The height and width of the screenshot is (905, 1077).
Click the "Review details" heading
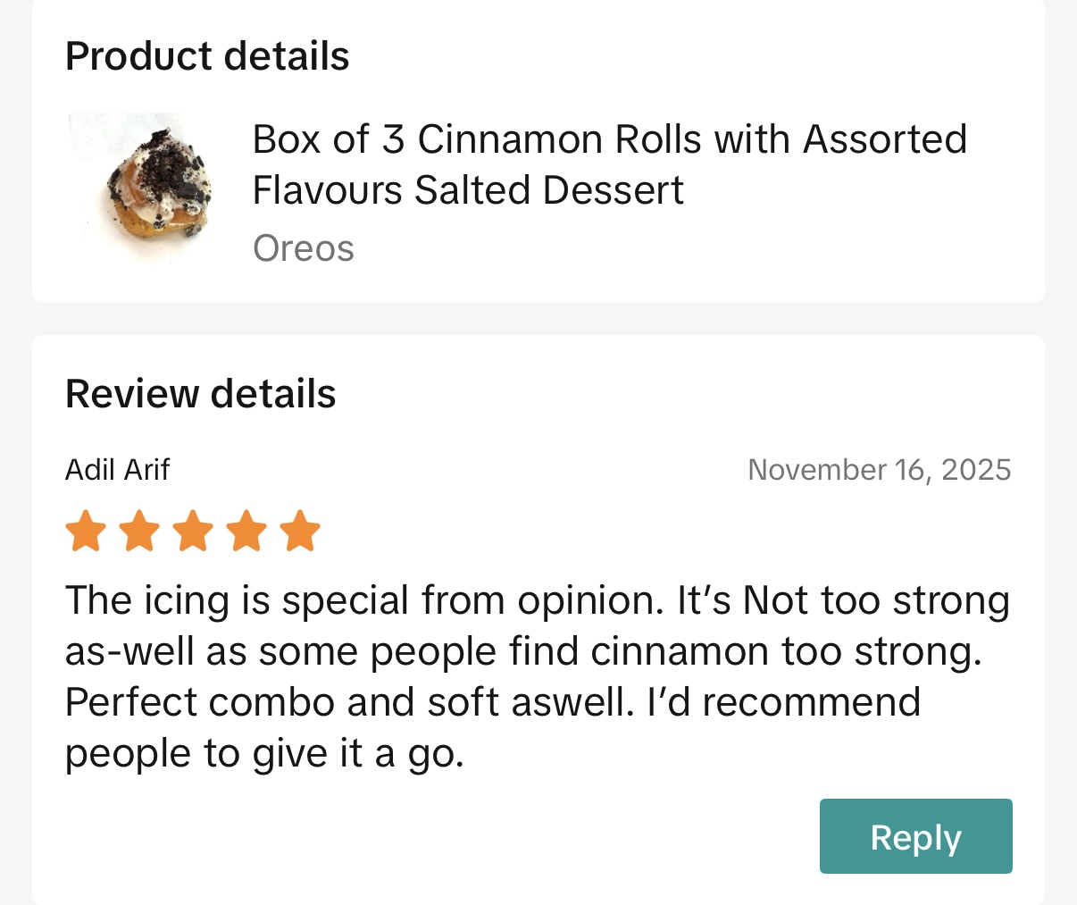pyautogui.click(x=201, y=394)
